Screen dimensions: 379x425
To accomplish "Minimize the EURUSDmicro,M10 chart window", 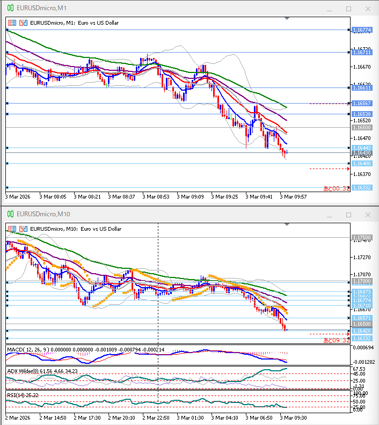I will (329, 215).
